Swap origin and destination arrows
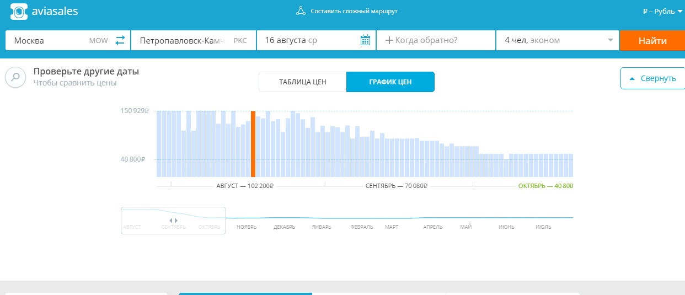 [120, 40]
